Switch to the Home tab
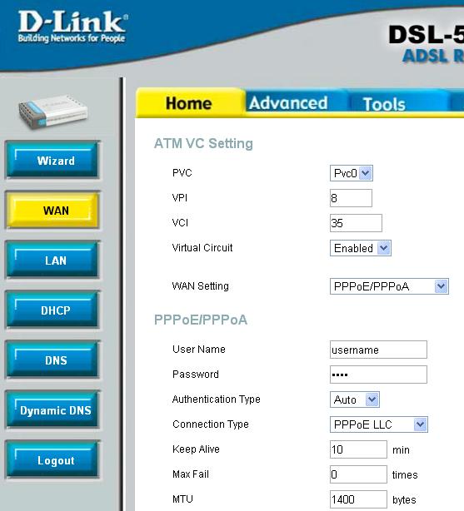This screenshot has height=511, width=464. (189, 103)
